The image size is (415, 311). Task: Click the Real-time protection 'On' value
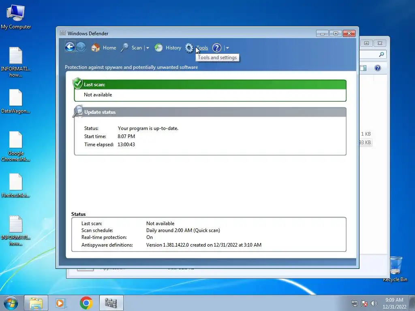point(150,237)
